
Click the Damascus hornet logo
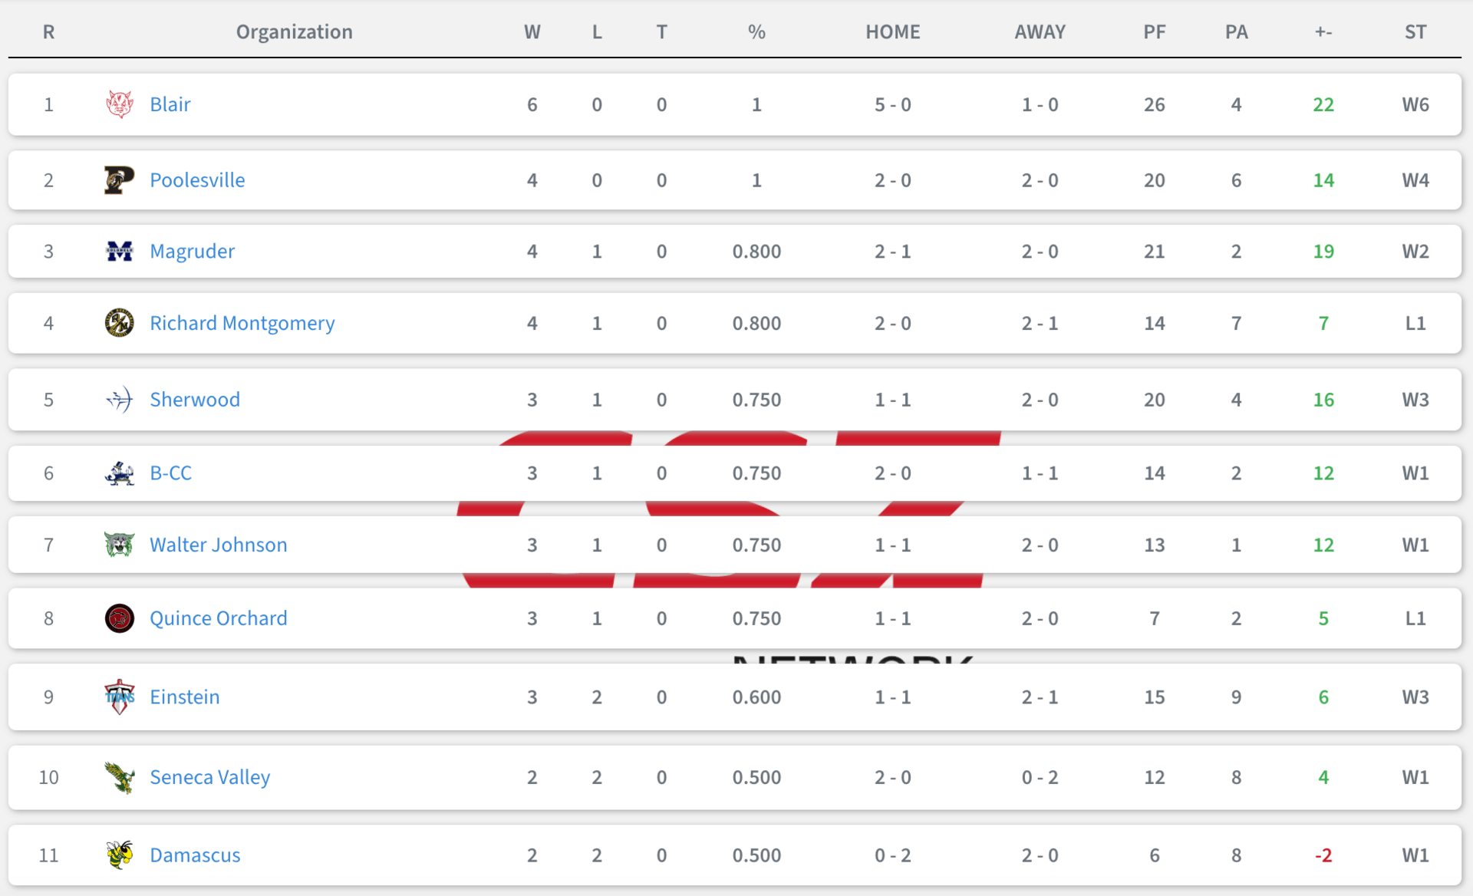[x=120, y=855]
